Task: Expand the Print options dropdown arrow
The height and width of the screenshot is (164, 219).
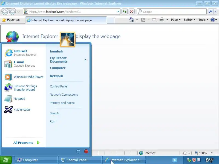Action: pyautogui.click(x=167, y=20)
